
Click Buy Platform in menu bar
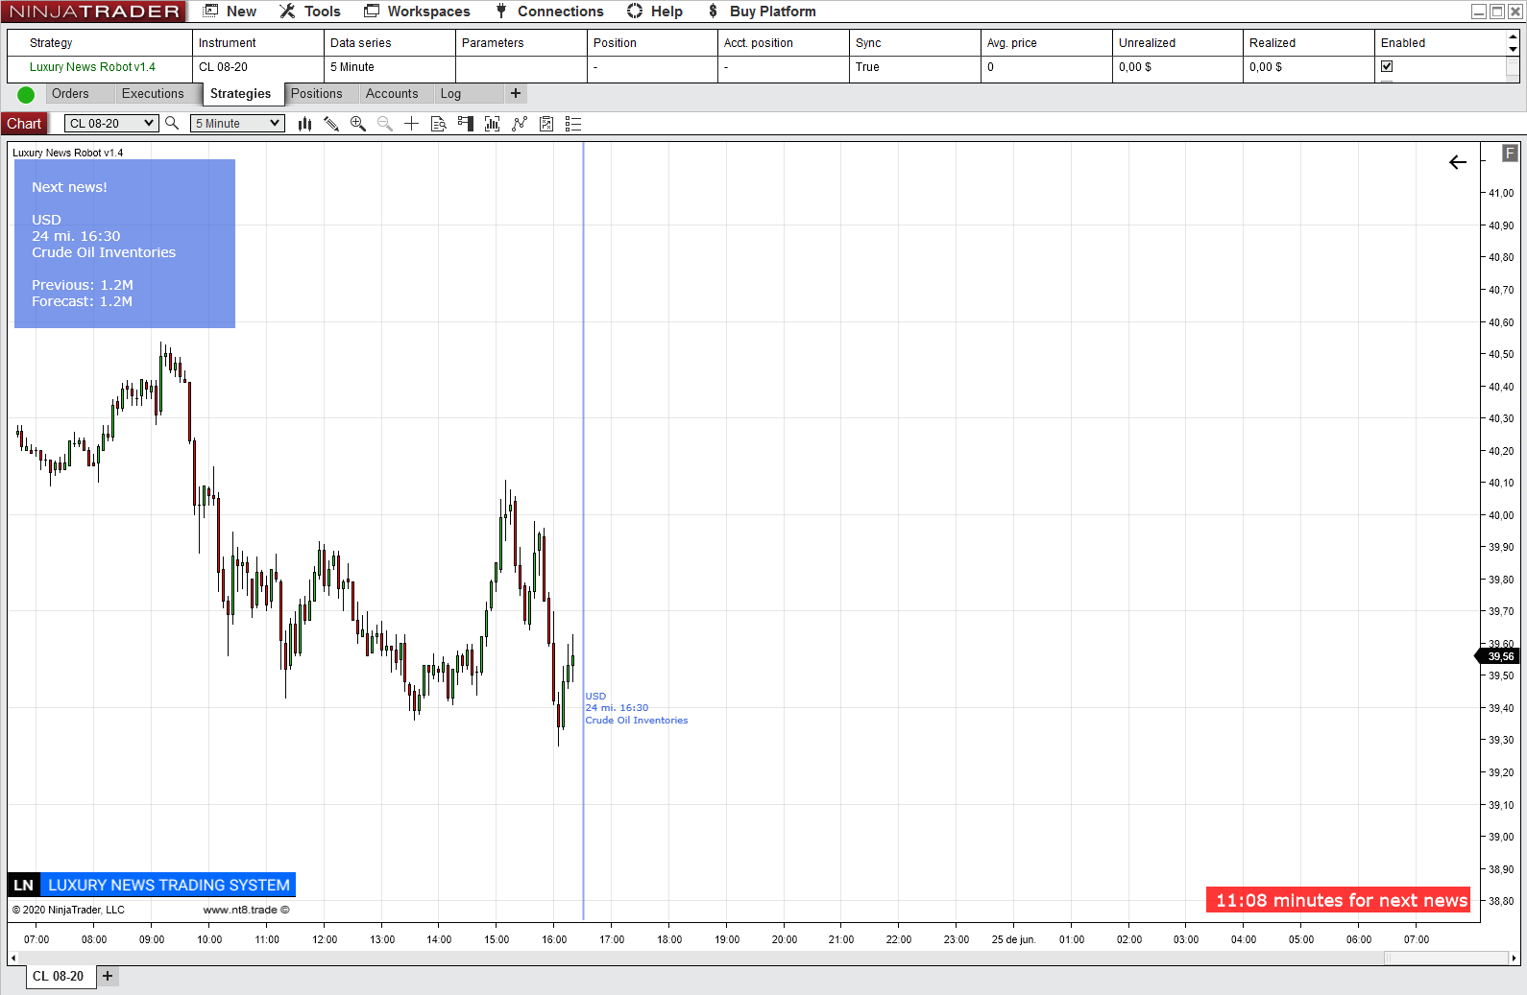(762, 12)
